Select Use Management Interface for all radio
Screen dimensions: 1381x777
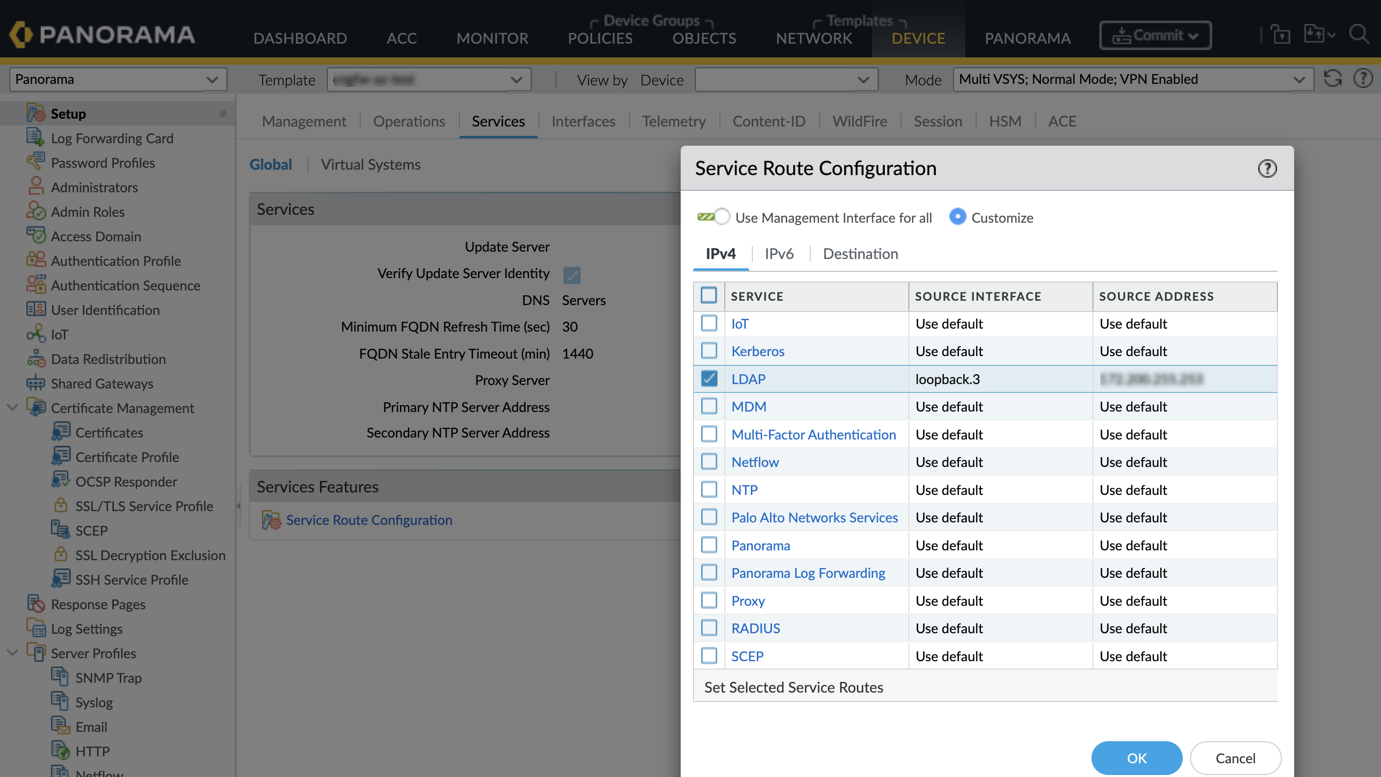tap(722, 217)
